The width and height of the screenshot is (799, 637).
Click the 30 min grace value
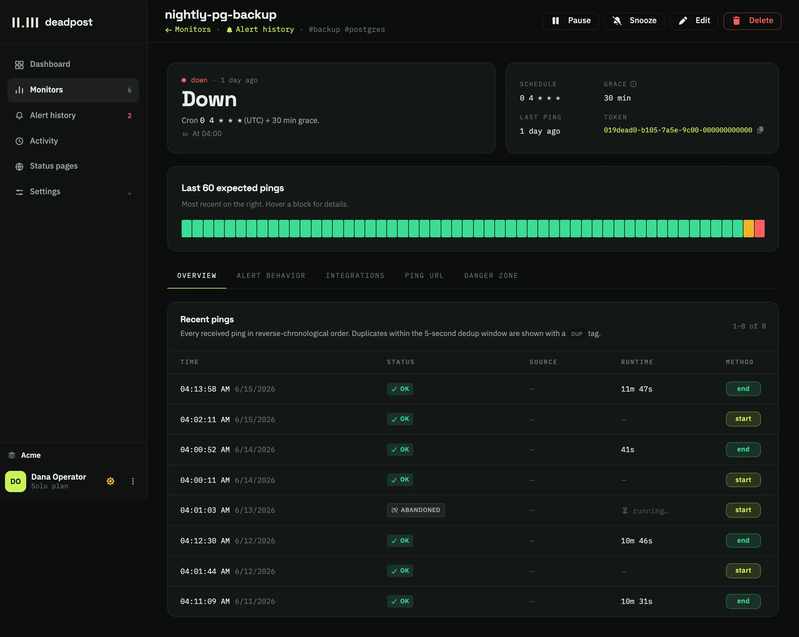[617, 98]
